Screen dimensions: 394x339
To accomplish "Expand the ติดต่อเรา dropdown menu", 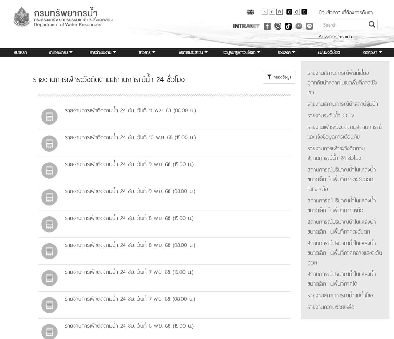I will pos(372,52).
